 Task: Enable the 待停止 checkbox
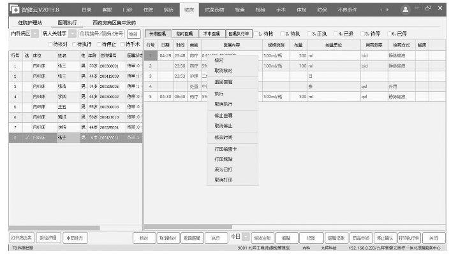tap(99, 45)
